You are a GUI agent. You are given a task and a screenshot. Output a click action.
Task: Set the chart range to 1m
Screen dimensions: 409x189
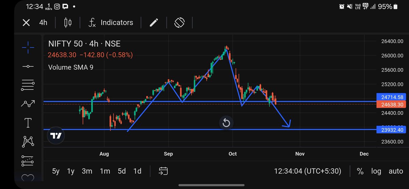105,171
